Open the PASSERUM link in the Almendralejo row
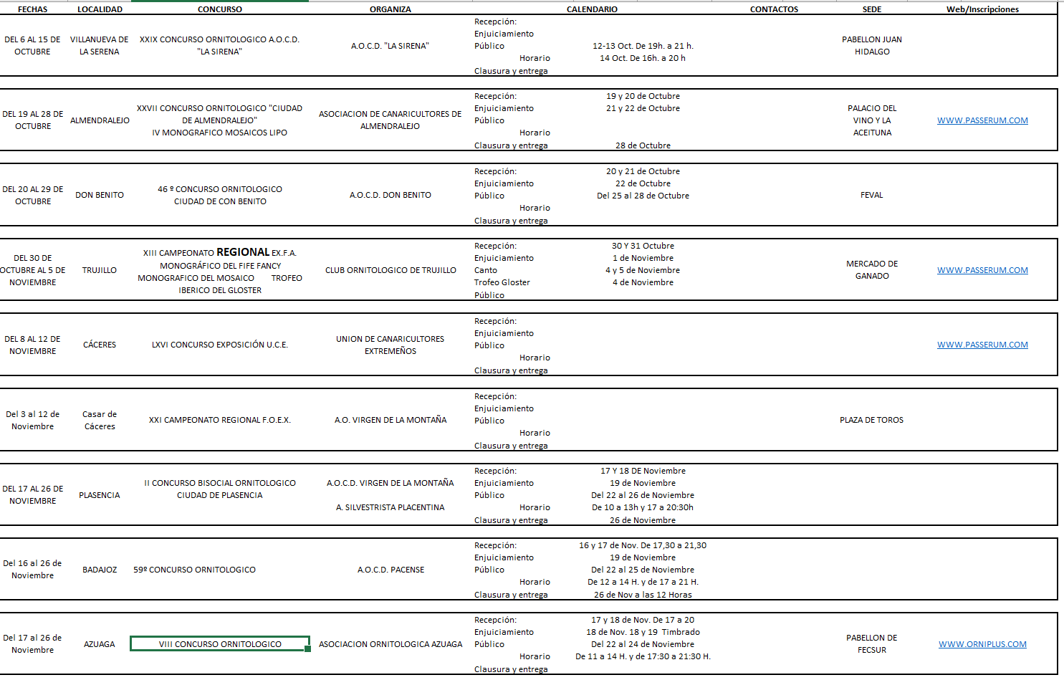Screen dimensions: 1064x680 click(x=982, y=120)
